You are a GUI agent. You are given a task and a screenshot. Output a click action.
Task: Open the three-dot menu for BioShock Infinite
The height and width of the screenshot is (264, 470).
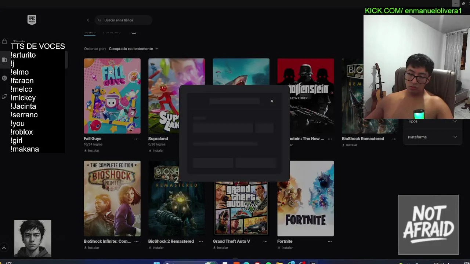(136, 242)
